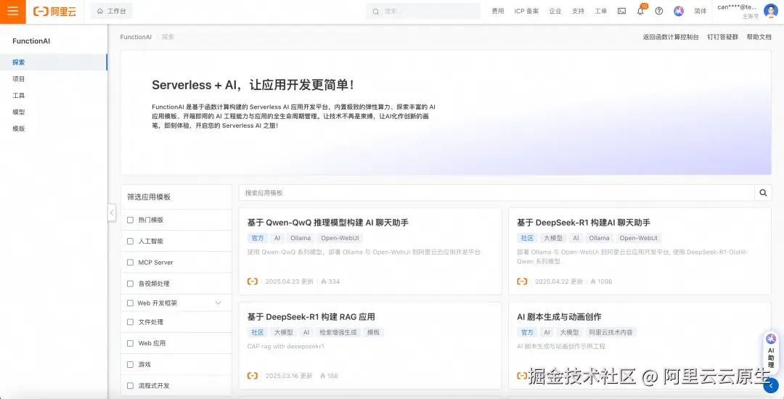This screenshot has width=784, height=399.
Task: Select 探索 in the sidebar
Action: pos(54,62)
